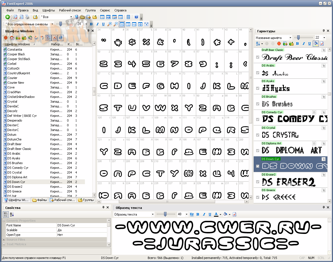The image size is (333, 262).
Task: Toggle the checkbox beside Draft Beer Classic preview
Action: tap(258, 57)
